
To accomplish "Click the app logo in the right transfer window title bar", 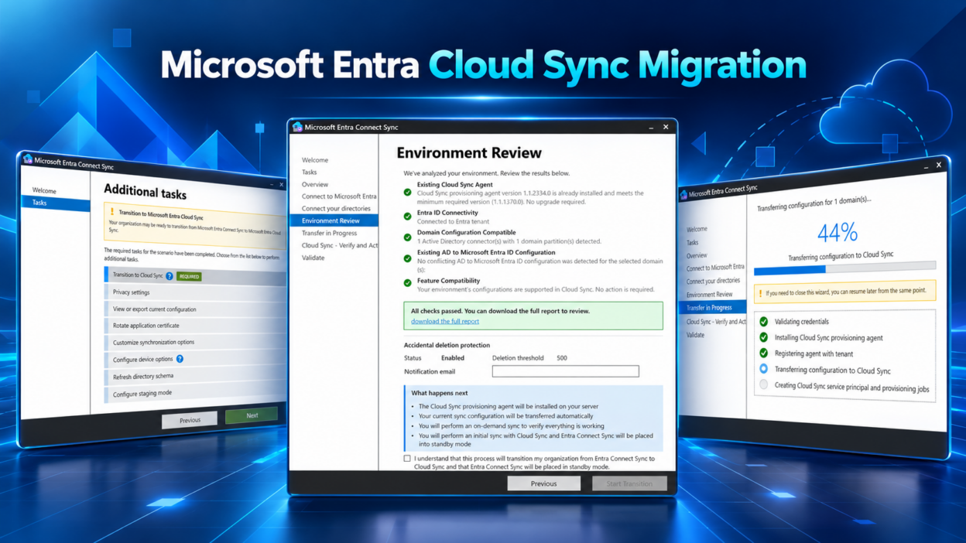I will tap(683, 195).
